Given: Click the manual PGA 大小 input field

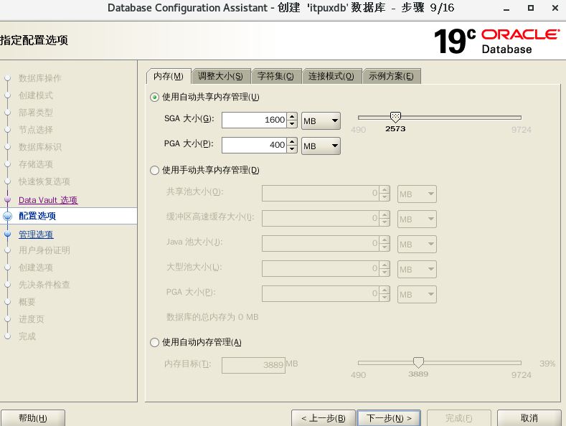Looking at the screenshot, I should coord(321,294).
